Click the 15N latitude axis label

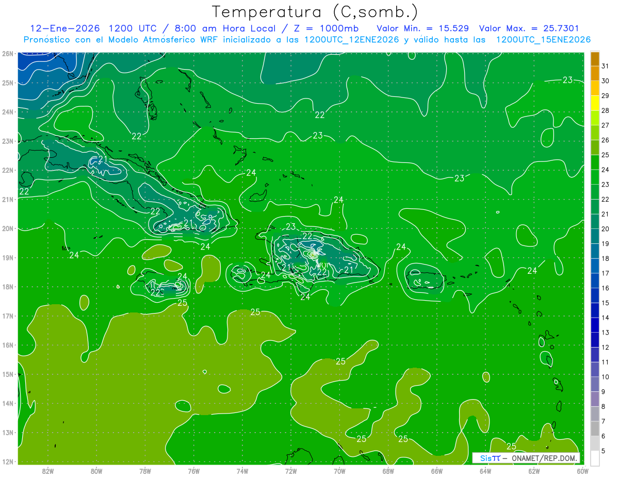(x=8, y=374)
